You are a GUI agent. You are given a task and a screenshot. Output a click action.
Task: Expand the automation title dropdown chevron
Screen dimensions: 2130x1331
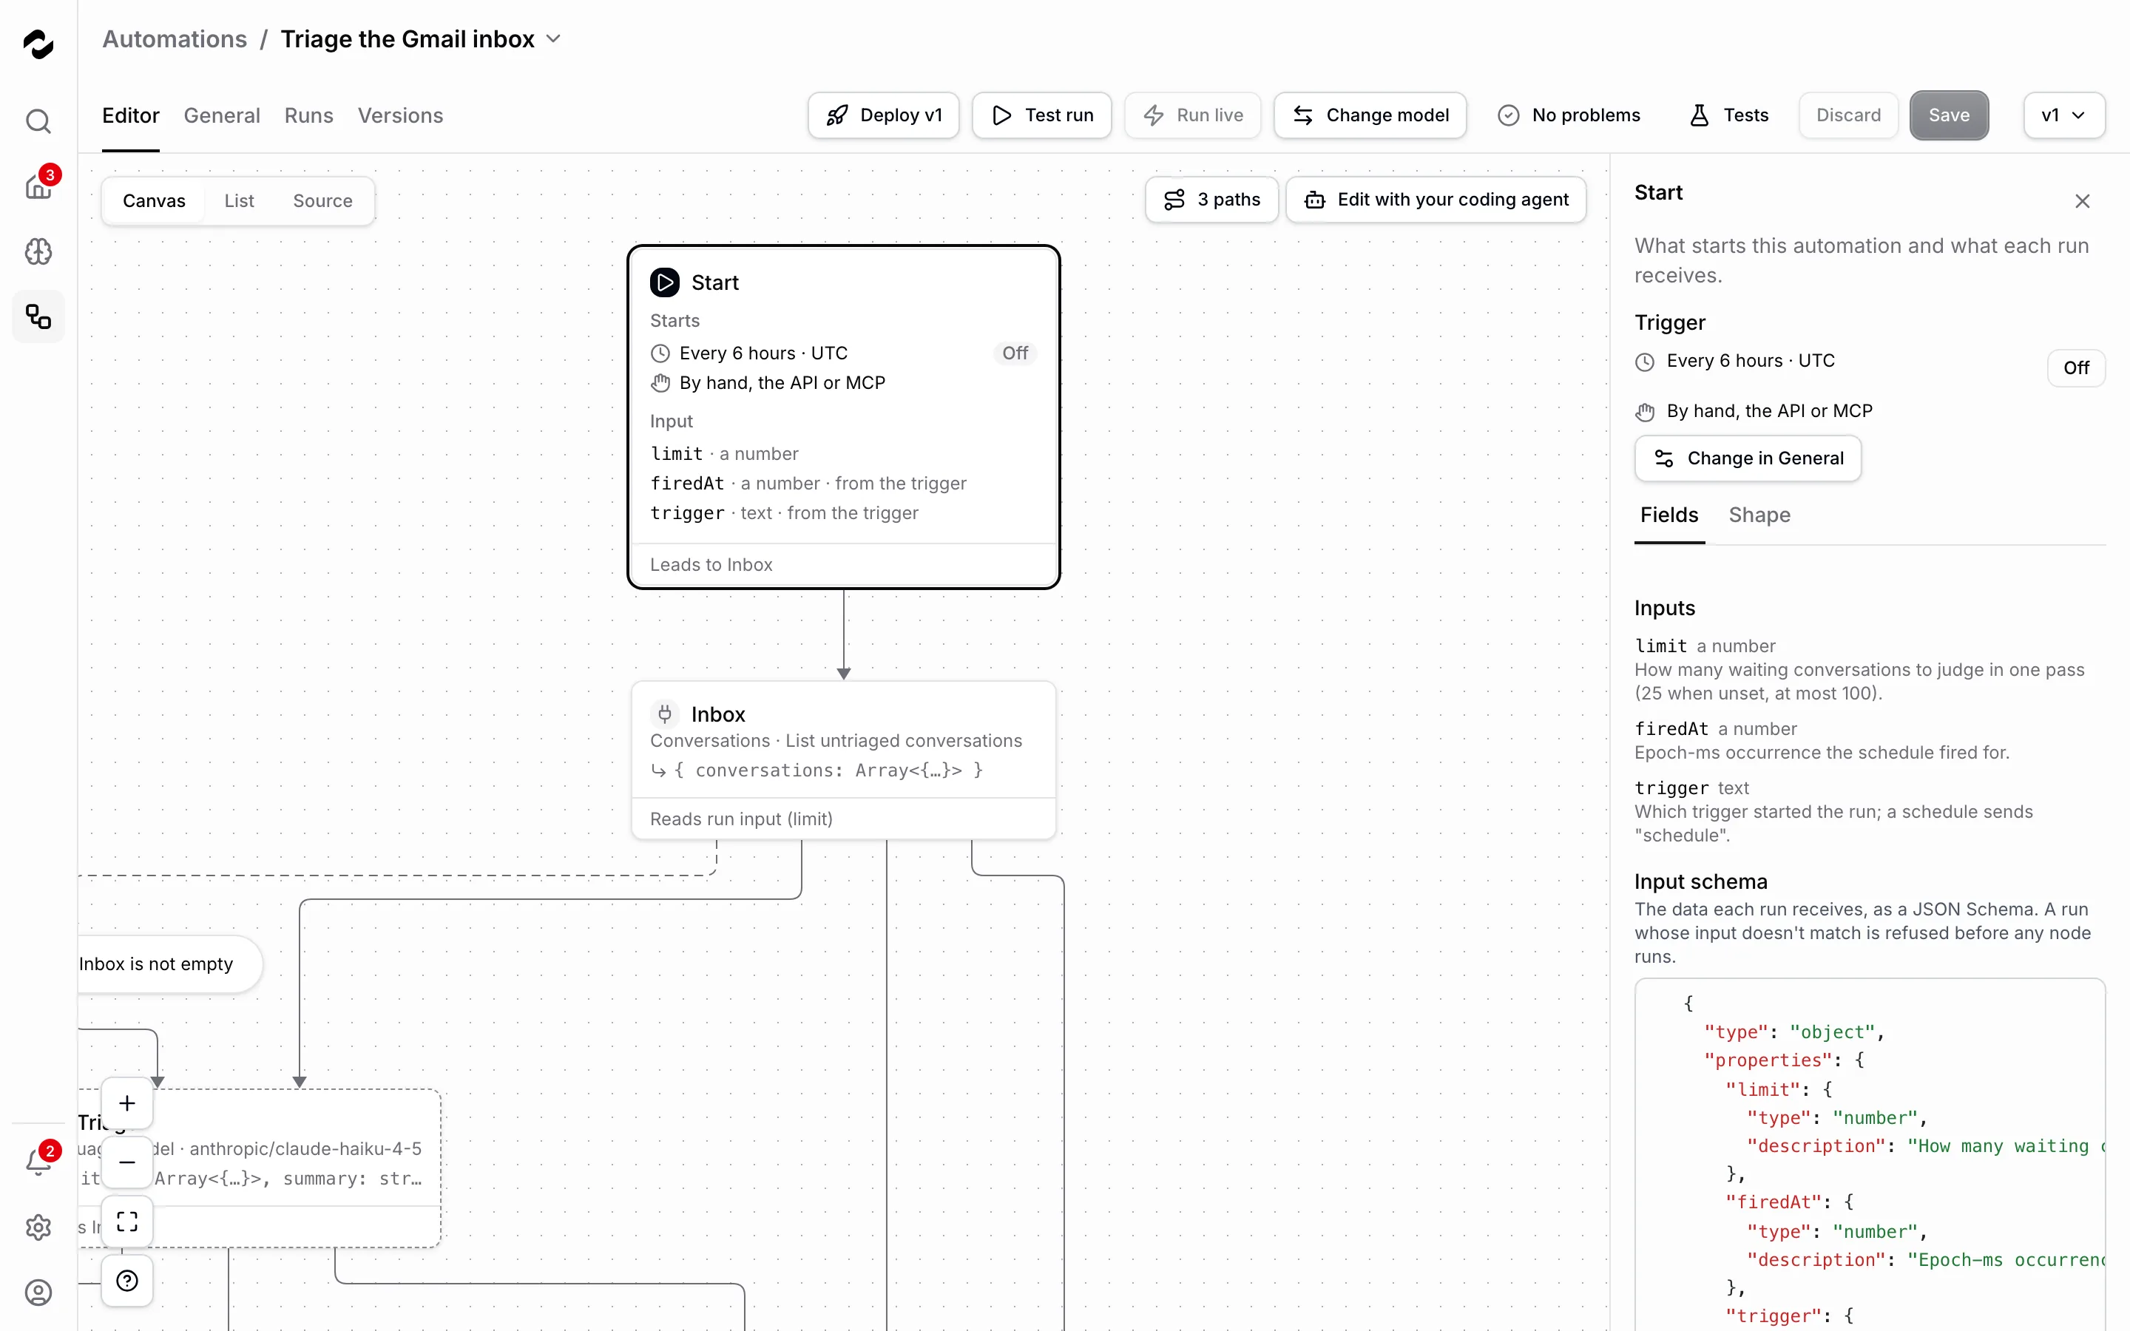pyautogui.click(x=554, y=38)
